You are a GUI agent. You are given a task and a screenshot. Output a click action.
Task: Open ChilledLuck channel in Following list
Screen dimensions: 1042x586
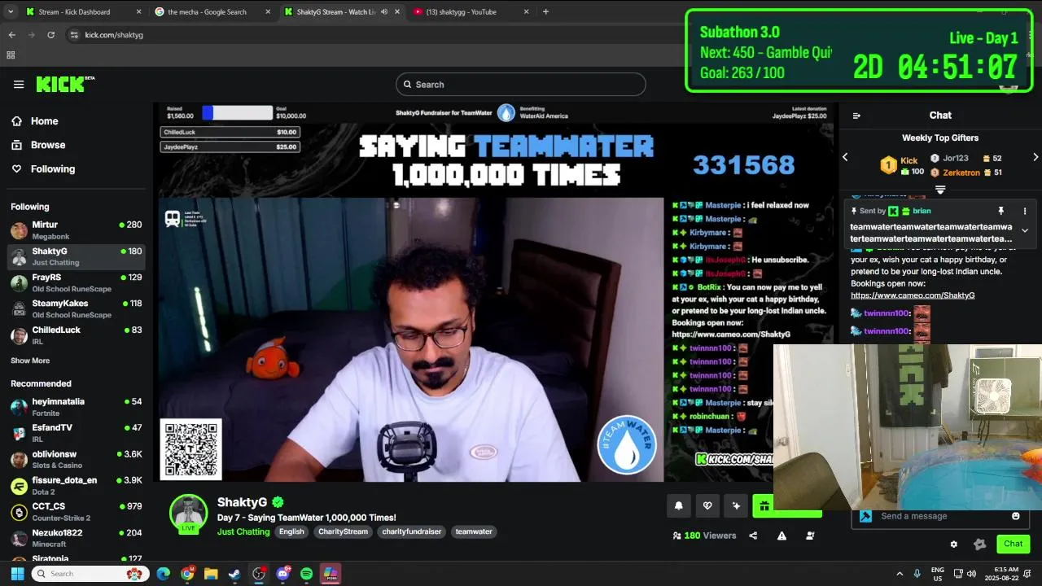(x=77, y=335)
